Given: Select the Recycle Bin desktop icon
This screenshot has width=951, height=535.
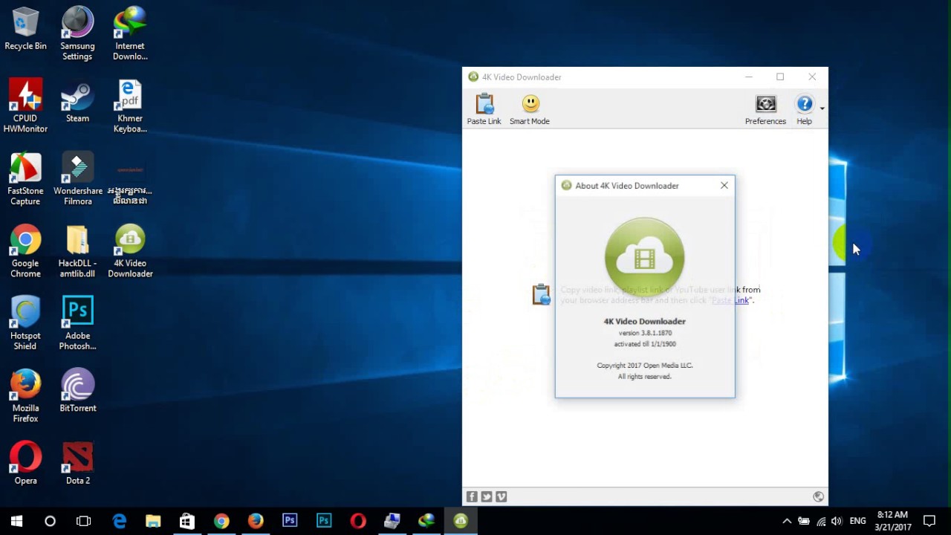Looking at the screenshot, I should (25, 30).
